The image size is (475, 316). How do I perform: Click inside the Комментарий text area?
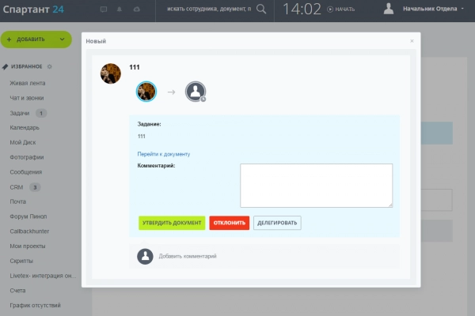[316, 186]
